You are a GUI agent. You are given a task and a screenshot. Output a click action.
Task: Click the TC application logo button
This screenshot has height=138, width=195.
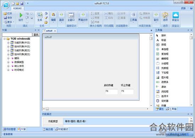(x=6, y=5)
